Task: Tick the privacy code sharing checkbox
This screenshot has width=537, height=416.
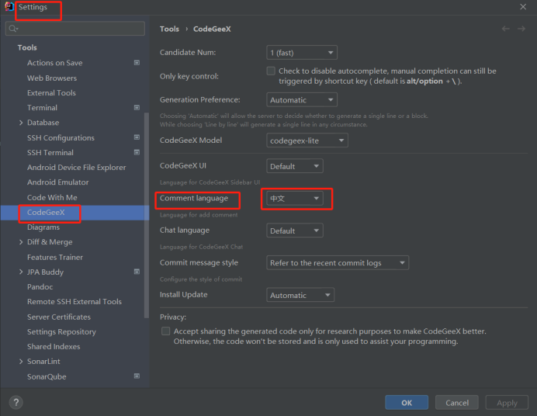Action: tap(166, 331)
